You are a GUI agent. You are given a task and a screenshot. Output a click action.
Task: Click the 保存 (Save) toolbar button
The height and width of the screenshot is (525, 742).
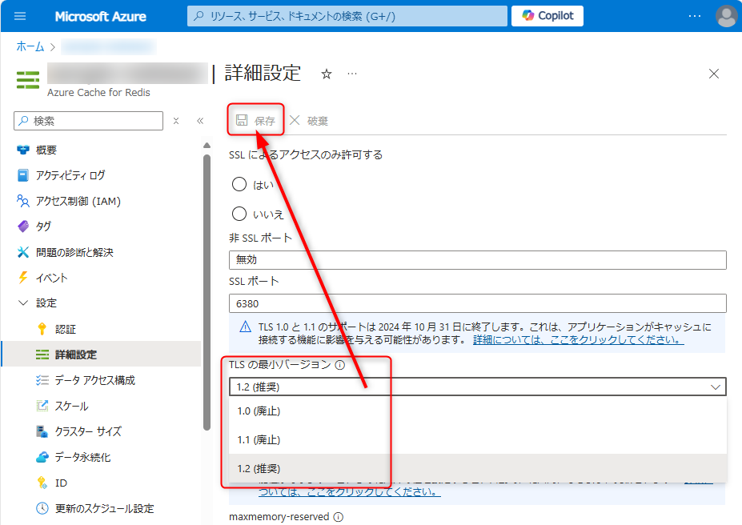[x=255, y=121]
